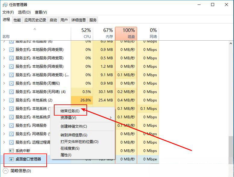
Task: Expand the first 服务主机: 网络服务 row
Action: (4, 125)
